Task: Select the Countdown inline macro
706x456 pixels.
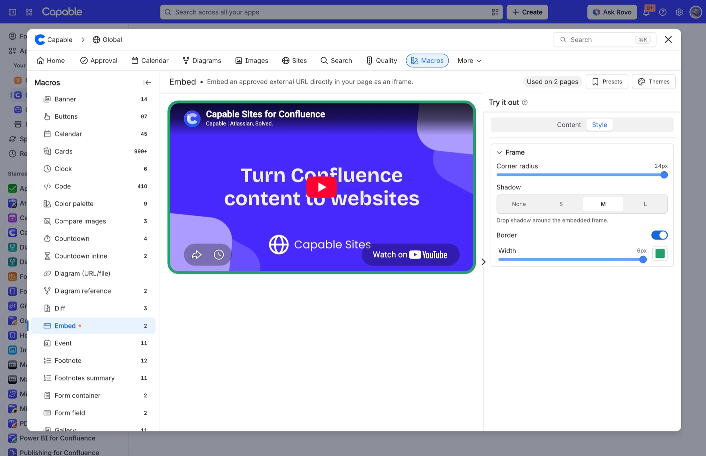Action: 93,256
